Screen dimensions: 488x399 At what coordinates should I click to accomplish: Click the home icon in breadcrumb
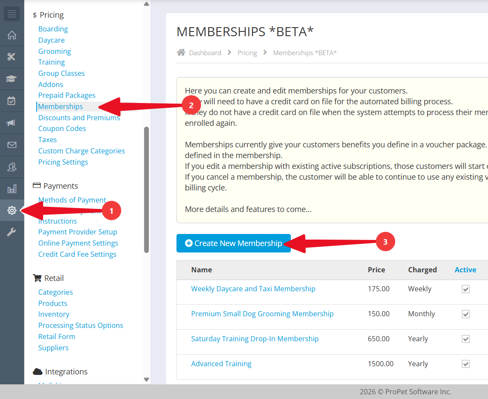pos(181,52)
